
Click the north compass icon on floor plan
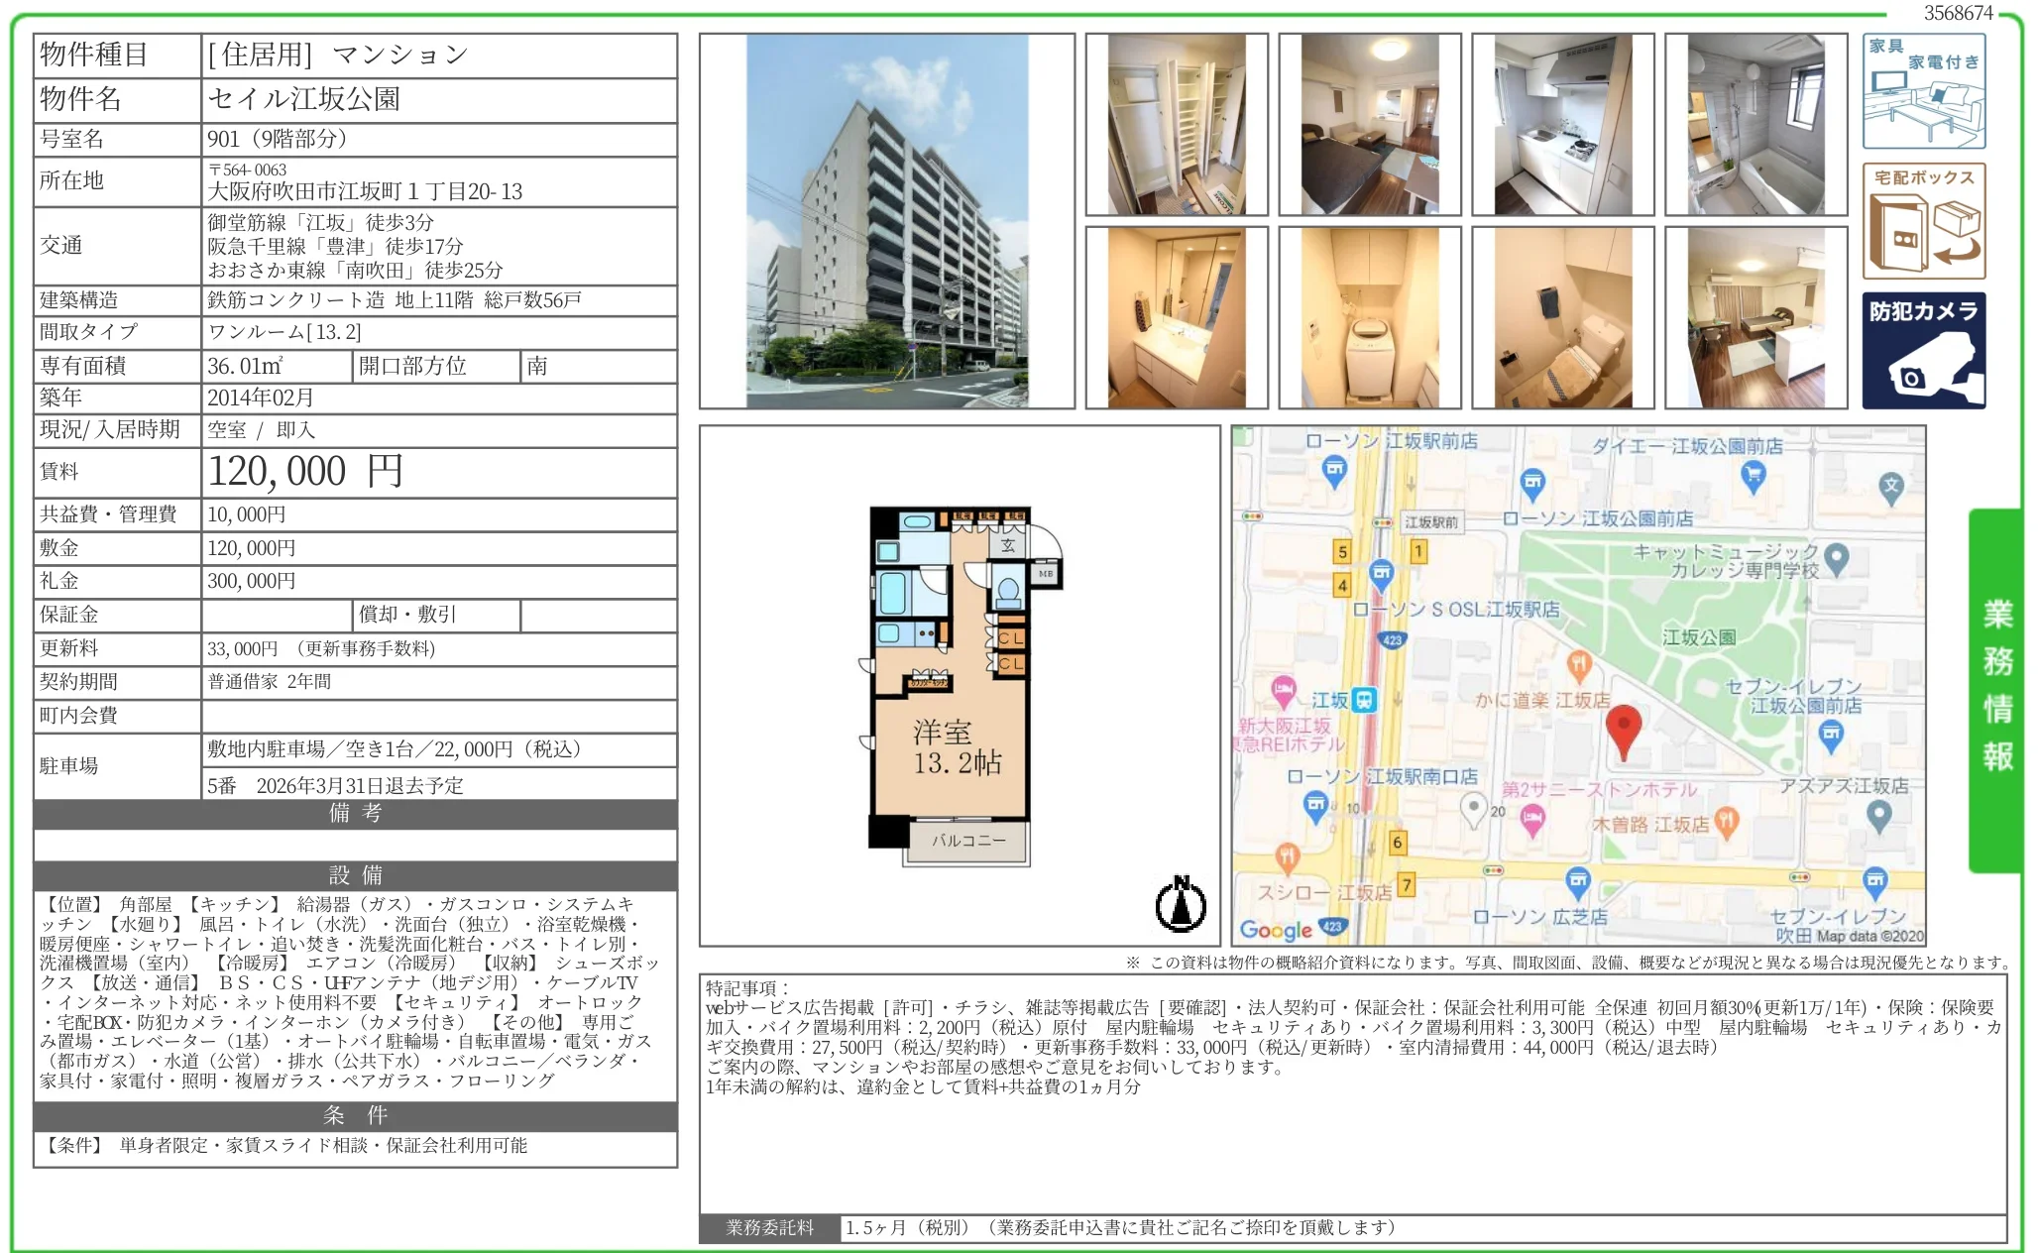(x=1181, y=904)
